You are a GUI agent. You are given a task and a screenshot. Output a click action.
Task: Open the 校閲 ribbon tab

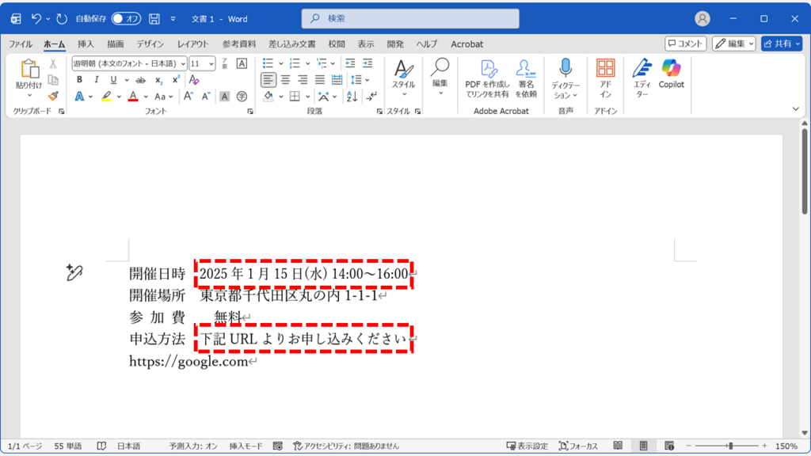pyautogui.click(x=337, y=44)
